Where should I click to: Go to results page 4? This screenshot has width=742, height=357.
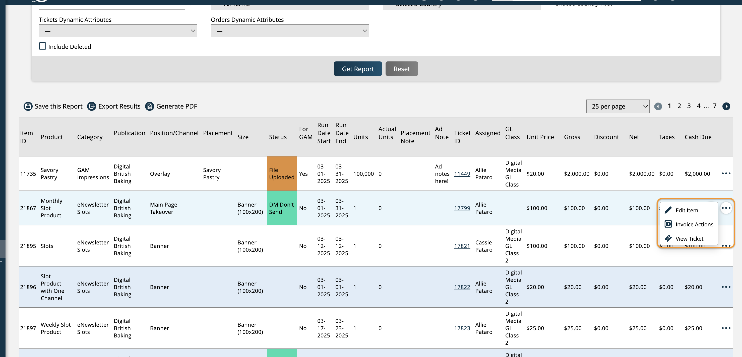point(699,106)
